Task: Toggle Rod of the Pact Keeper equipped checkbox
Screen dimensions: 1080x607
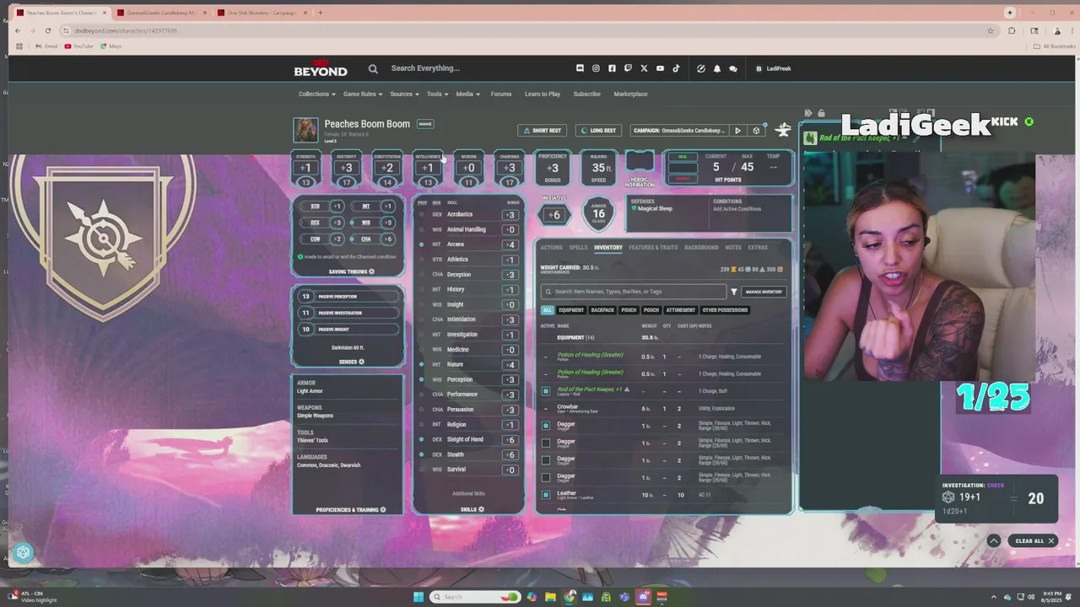Action: 546,391
